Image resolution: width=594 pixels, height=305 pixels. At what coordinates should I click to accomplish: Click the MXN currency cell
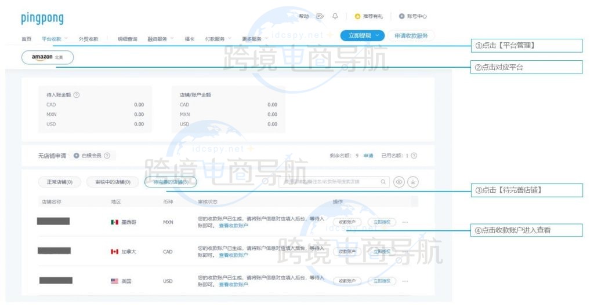click(168, 222)
